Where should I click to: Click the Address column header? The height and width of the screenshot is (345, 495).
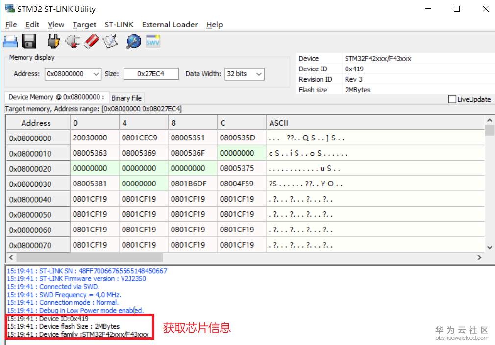[x=38, y=123]
